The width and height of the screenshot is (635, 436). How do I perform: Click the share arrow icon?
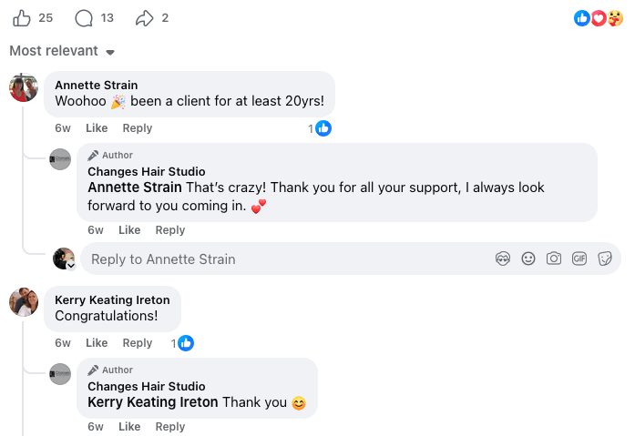145,18
